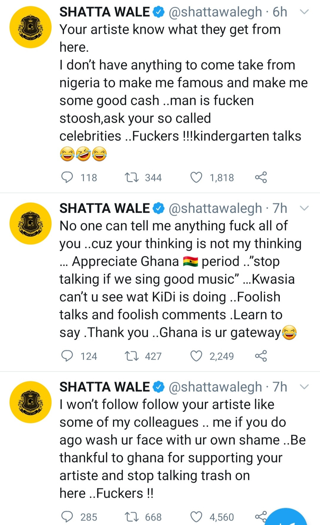
Task: Open SHATTA WALE profile picture on first tweet
Action: 31,27
